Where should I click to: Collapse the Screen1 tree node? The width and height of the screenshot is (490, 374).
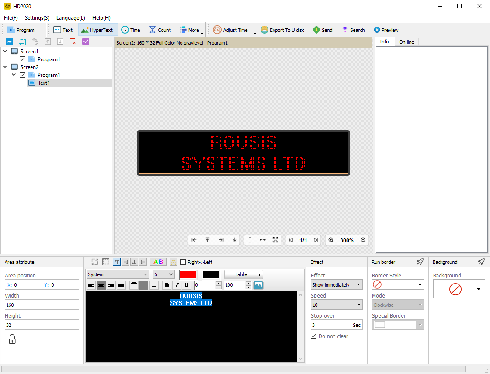point(5,51)
